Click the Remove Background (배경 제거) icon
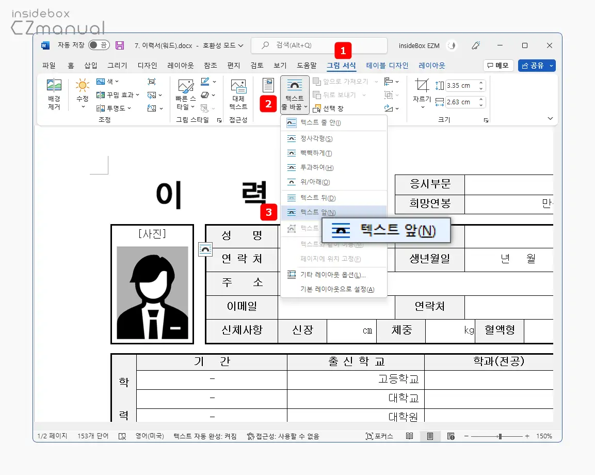This screenshot has width=595, height=475. click(x=54, y=85)
